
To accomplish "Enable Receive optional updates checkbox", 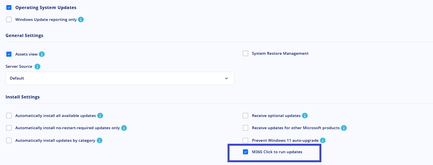I will pos(246,116).
